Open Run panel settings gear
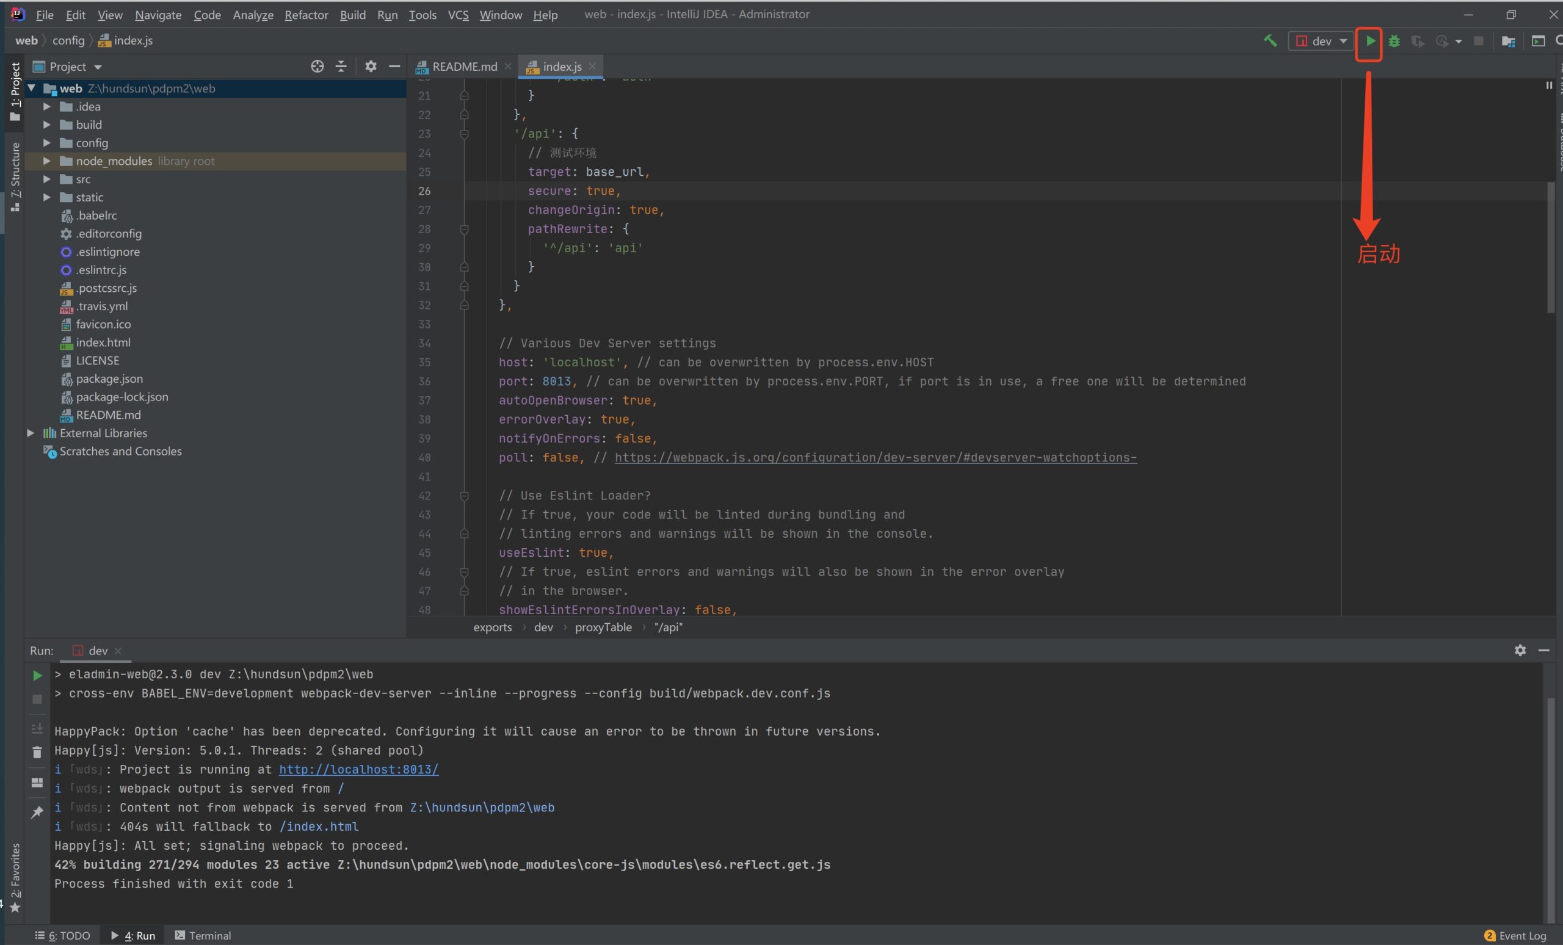 [x=1520, y=650]
